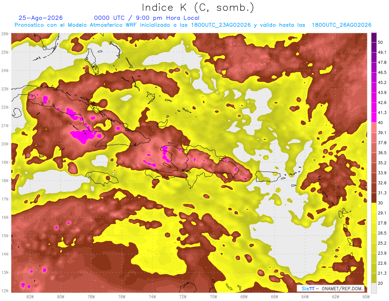The height and width of the screenshot is (301, 389).
Task: Click the time text '0000 UTC / 9:00 pm Hora Local'
Action: (147, 18)
